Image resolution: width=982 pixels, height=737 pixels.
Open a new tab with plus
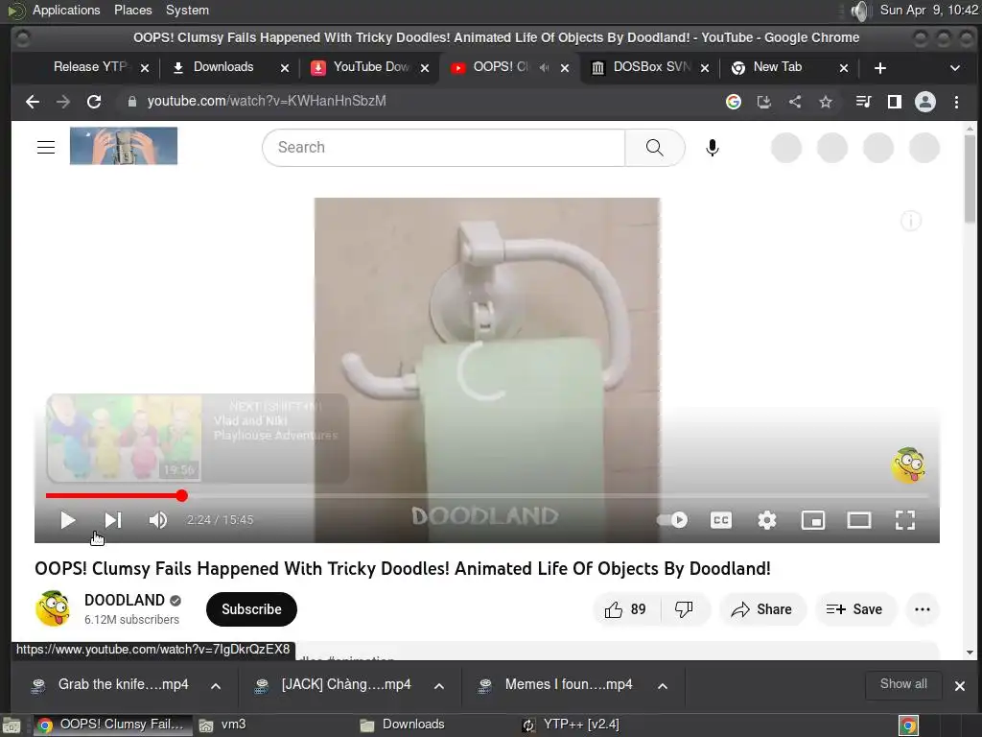pos(880,68)
